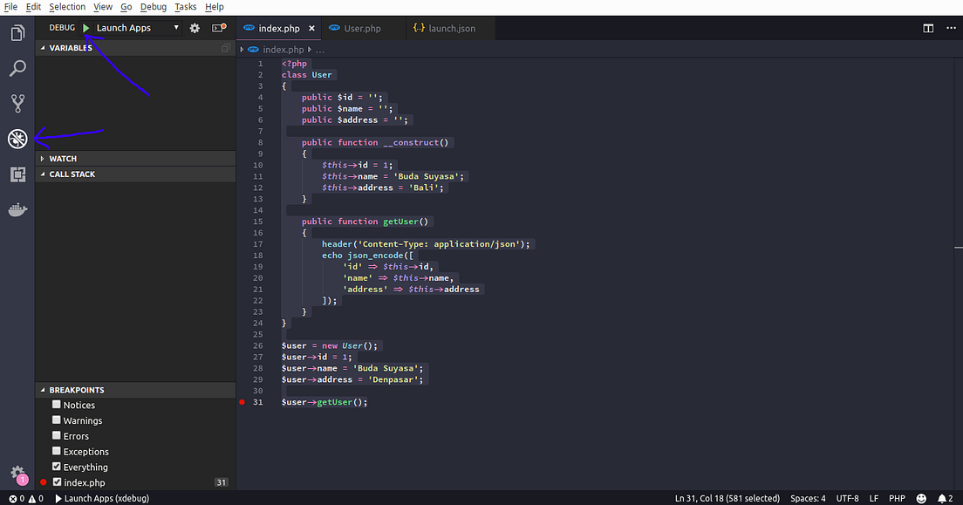Select the Docker icon in activity bar
This screenshot has width=963, height=505.
pyautogui.click(x=17, y=209)
